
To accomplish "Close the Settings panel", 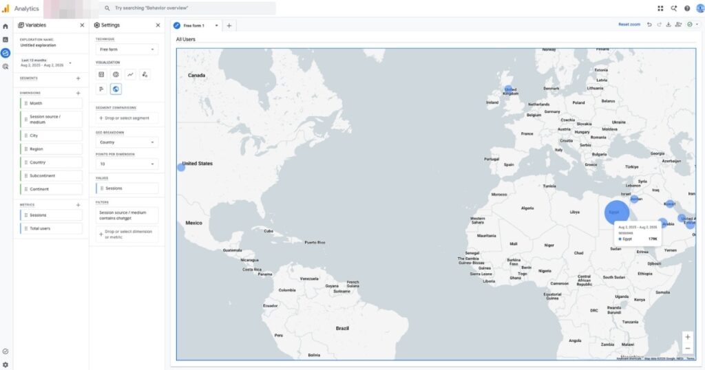I will coord(158,25).
